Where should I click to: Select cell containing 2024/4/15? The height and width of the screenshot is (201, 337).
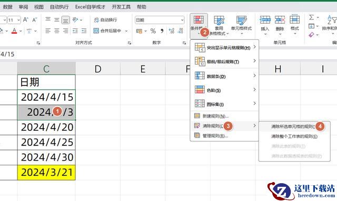click(x=46, y=97)
